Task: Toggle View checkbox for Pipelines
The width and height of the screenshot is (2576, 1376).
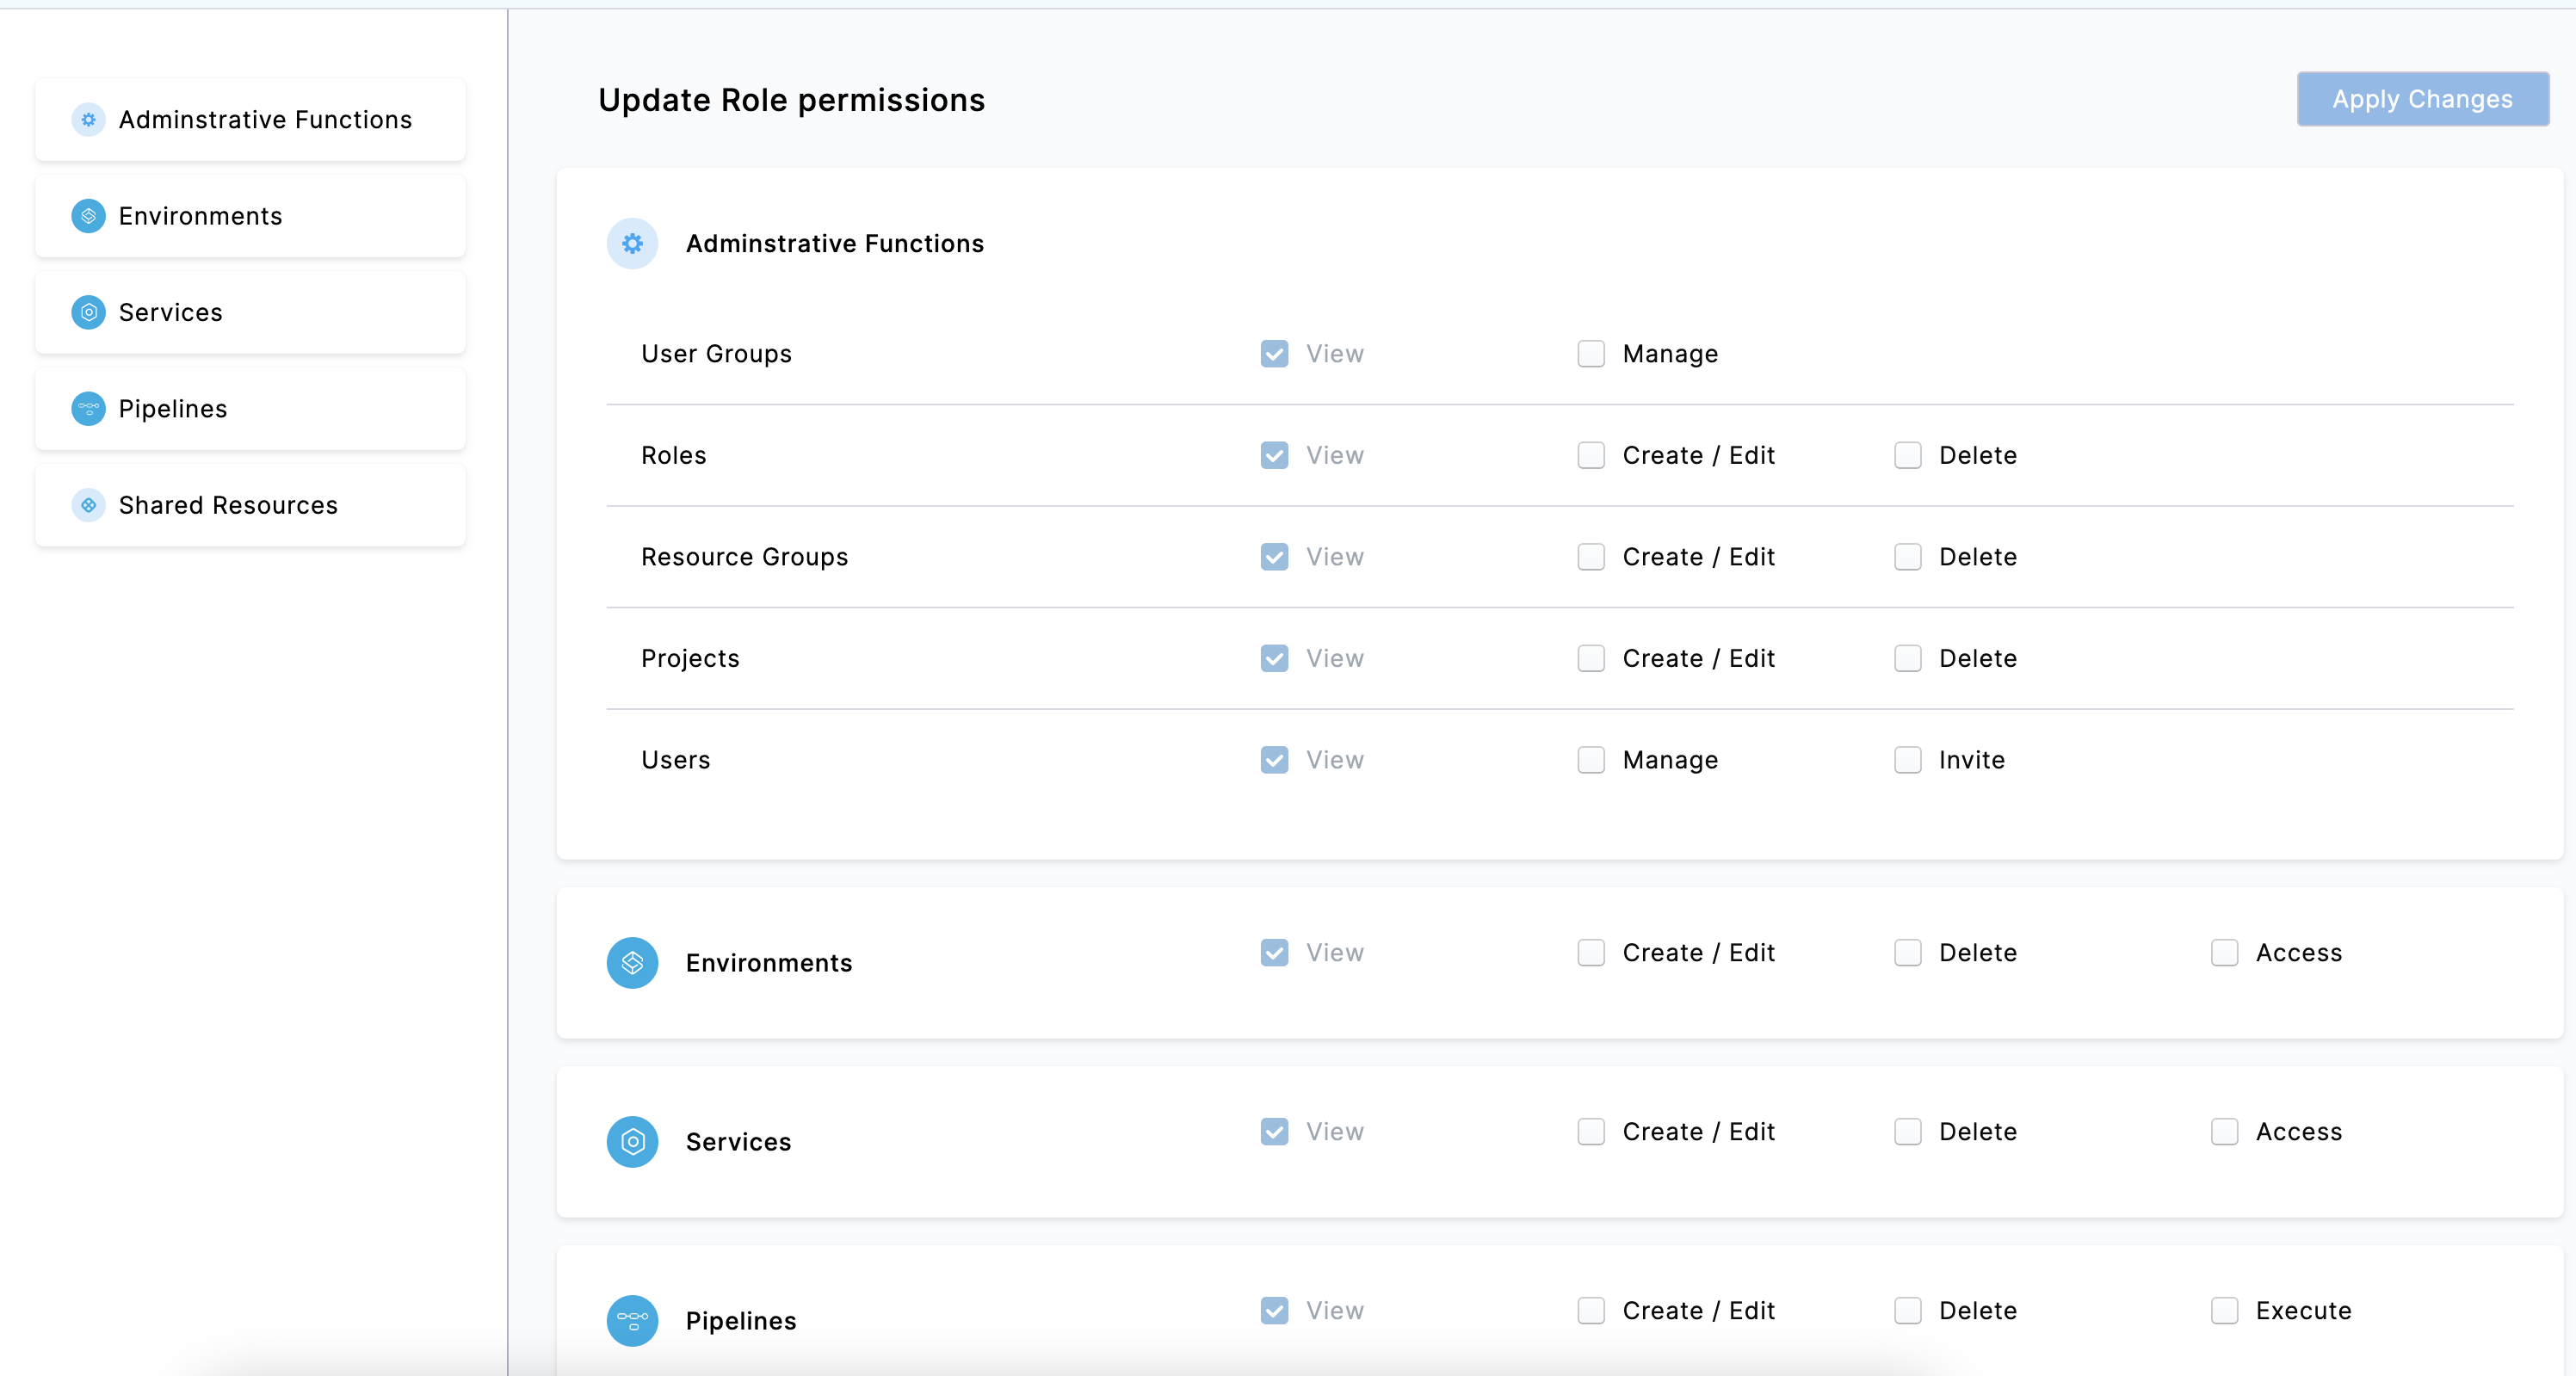Action: pos(1274,1311)
